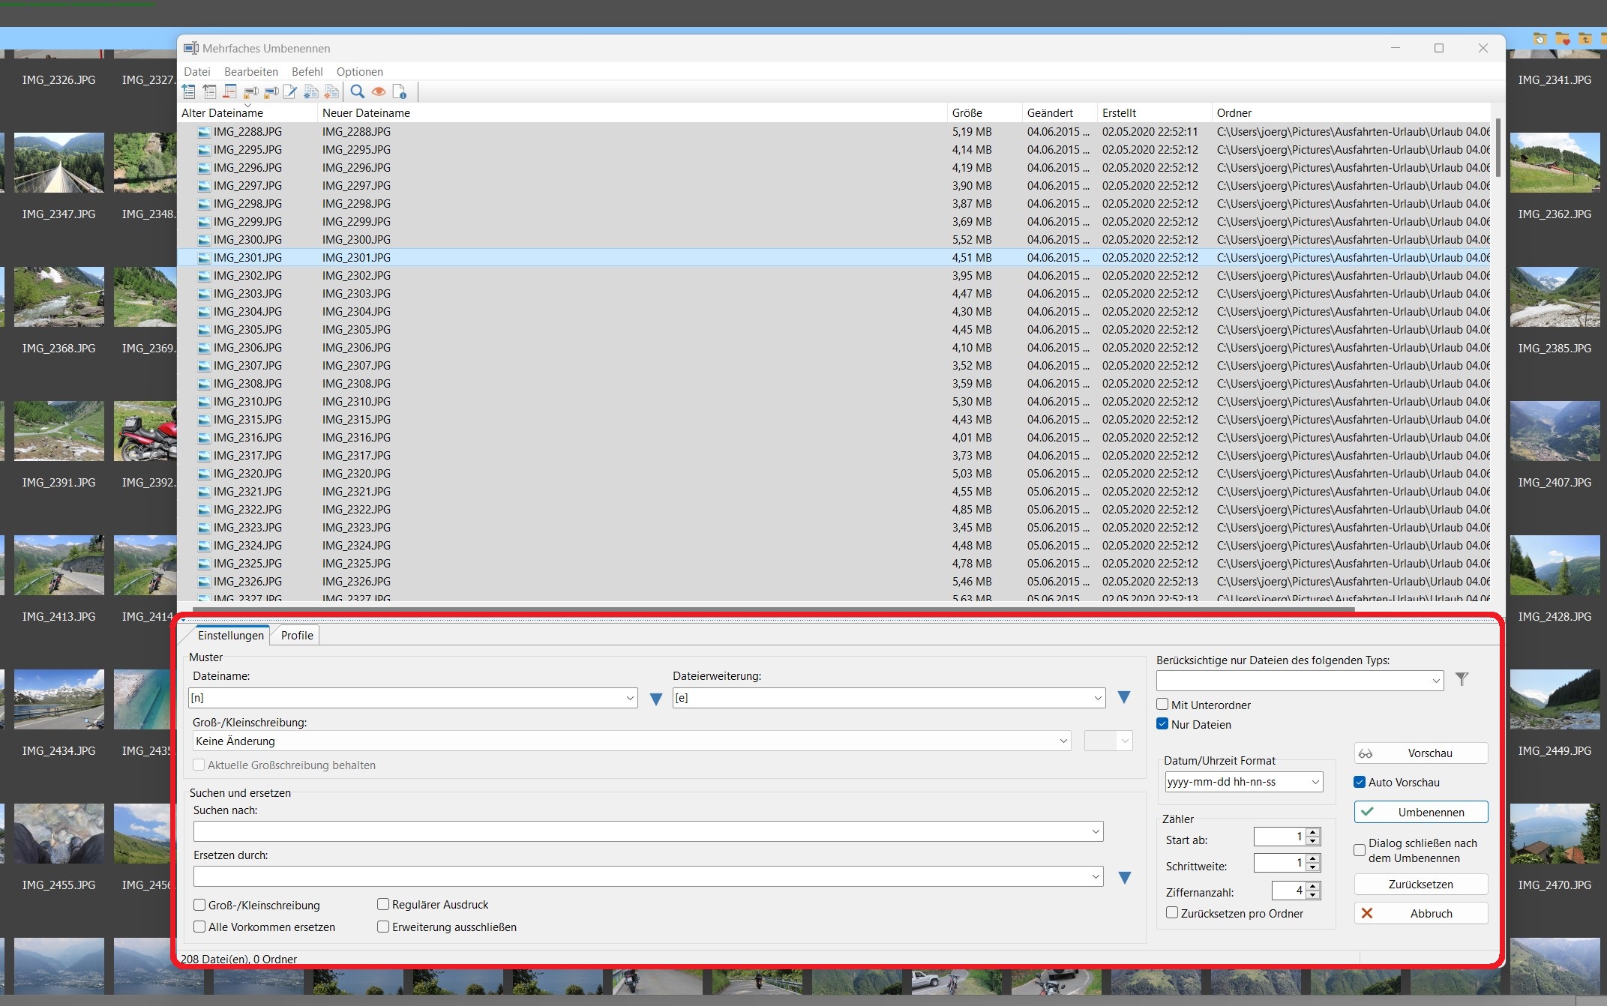Click blue placeholder arrow next to Dateiname
This screenshot has width=1607, height=1006.
tap(656, 699)
